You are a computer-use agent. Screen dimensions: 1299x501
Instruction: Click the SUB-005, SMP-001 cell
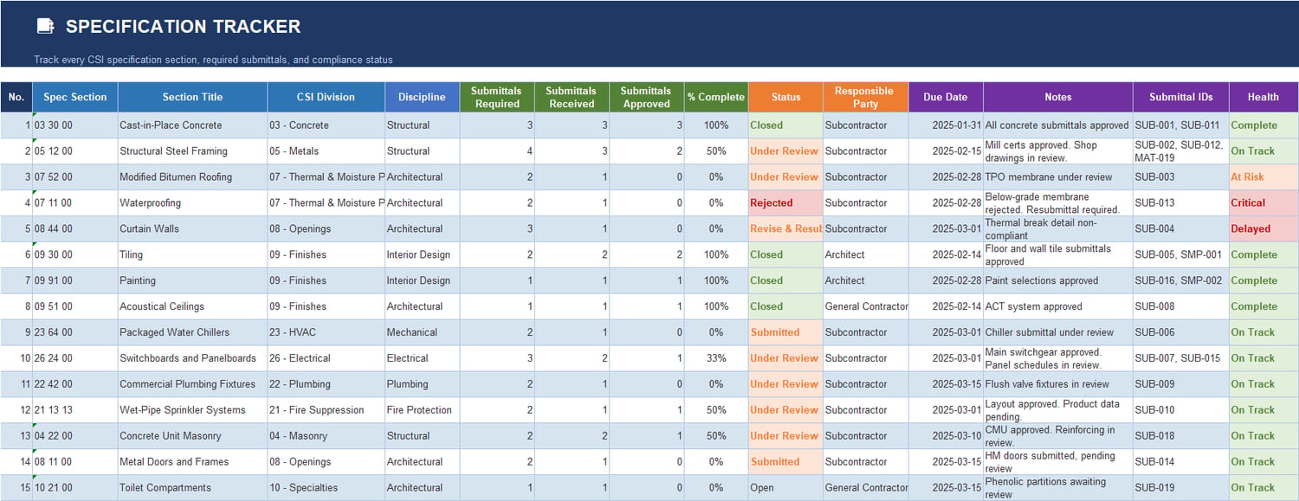[x=1180, y=255]
